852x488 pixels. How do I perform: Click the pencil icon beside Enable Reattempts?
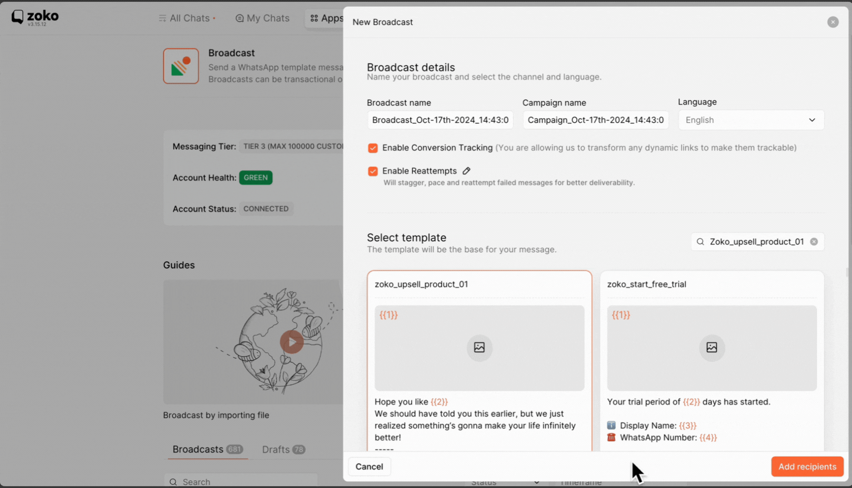pos(466,171)
